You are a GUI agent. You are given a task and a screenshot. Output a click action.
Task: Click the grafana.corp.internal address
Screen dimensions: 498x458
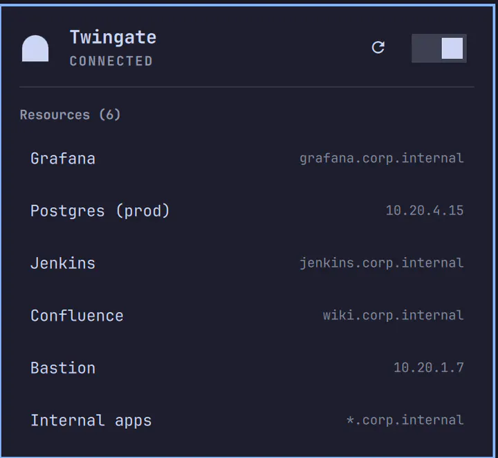coord(381,159)
